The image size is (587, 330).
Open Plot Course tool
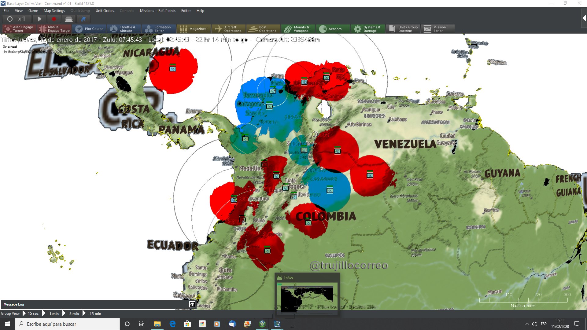[90, 29]
